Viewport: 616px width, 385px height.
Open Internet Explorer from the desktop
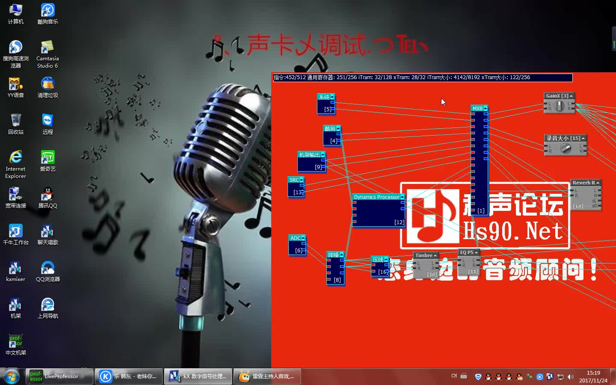[x=15, y=157]
